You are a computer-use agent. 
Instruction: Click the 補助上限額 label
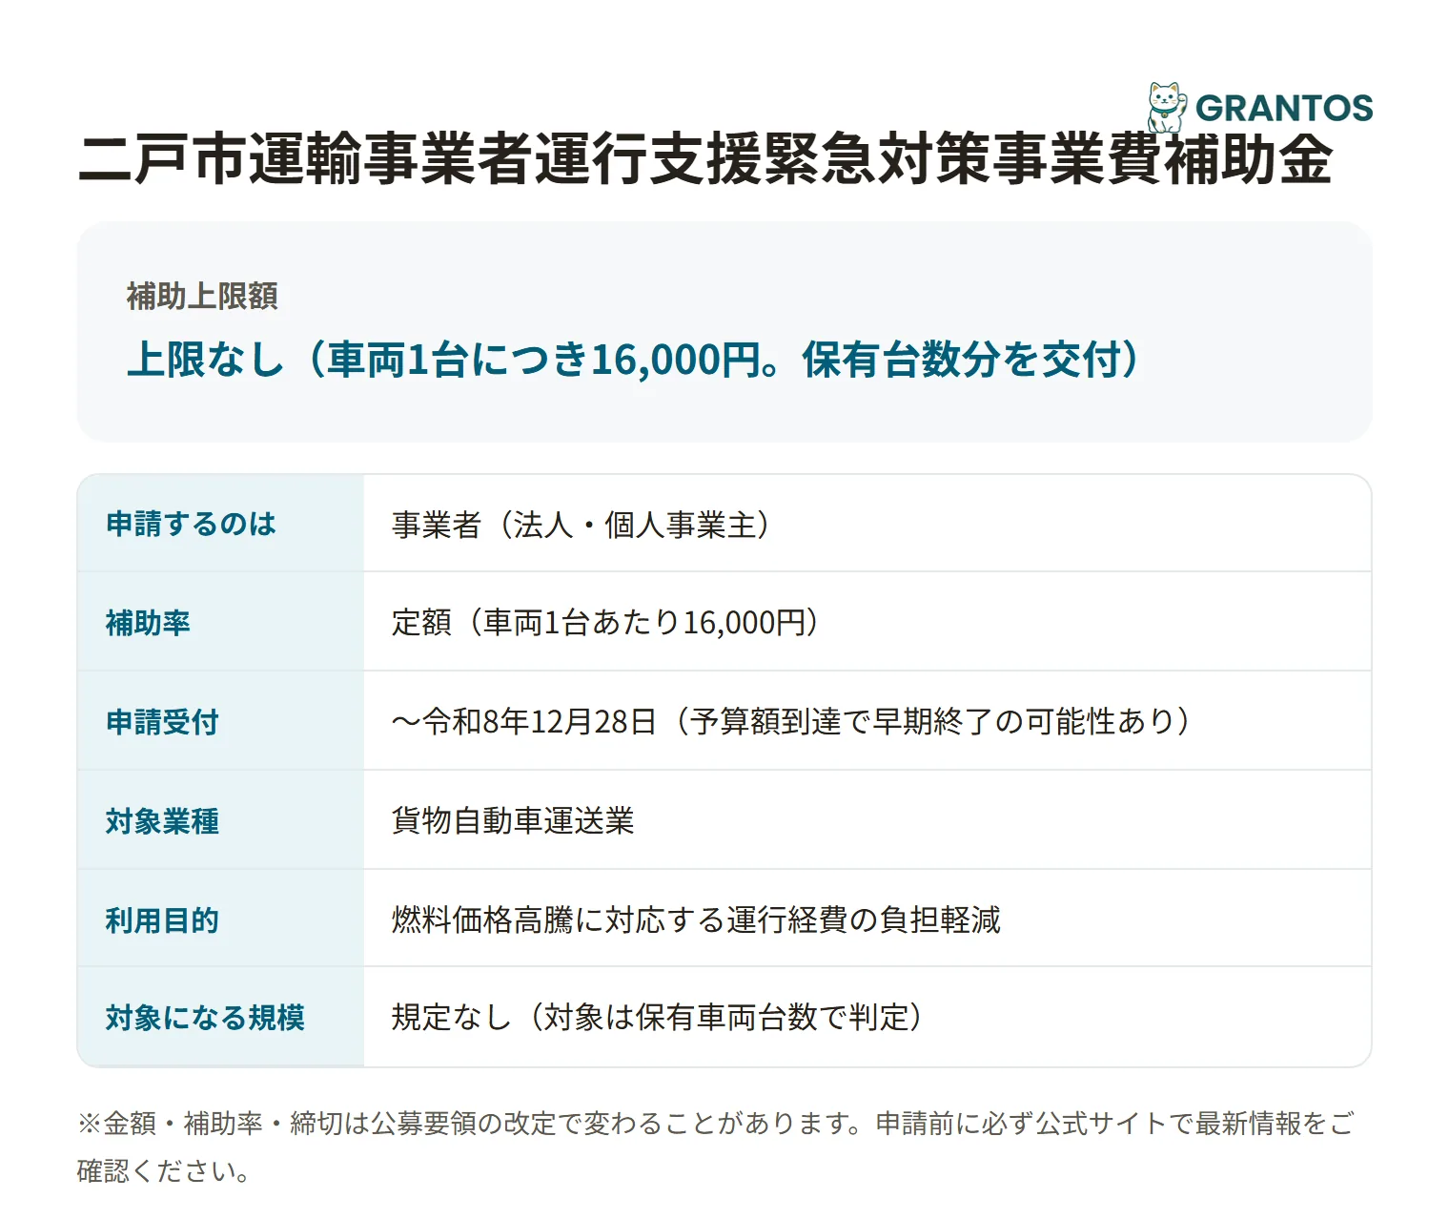coord(202,297)
